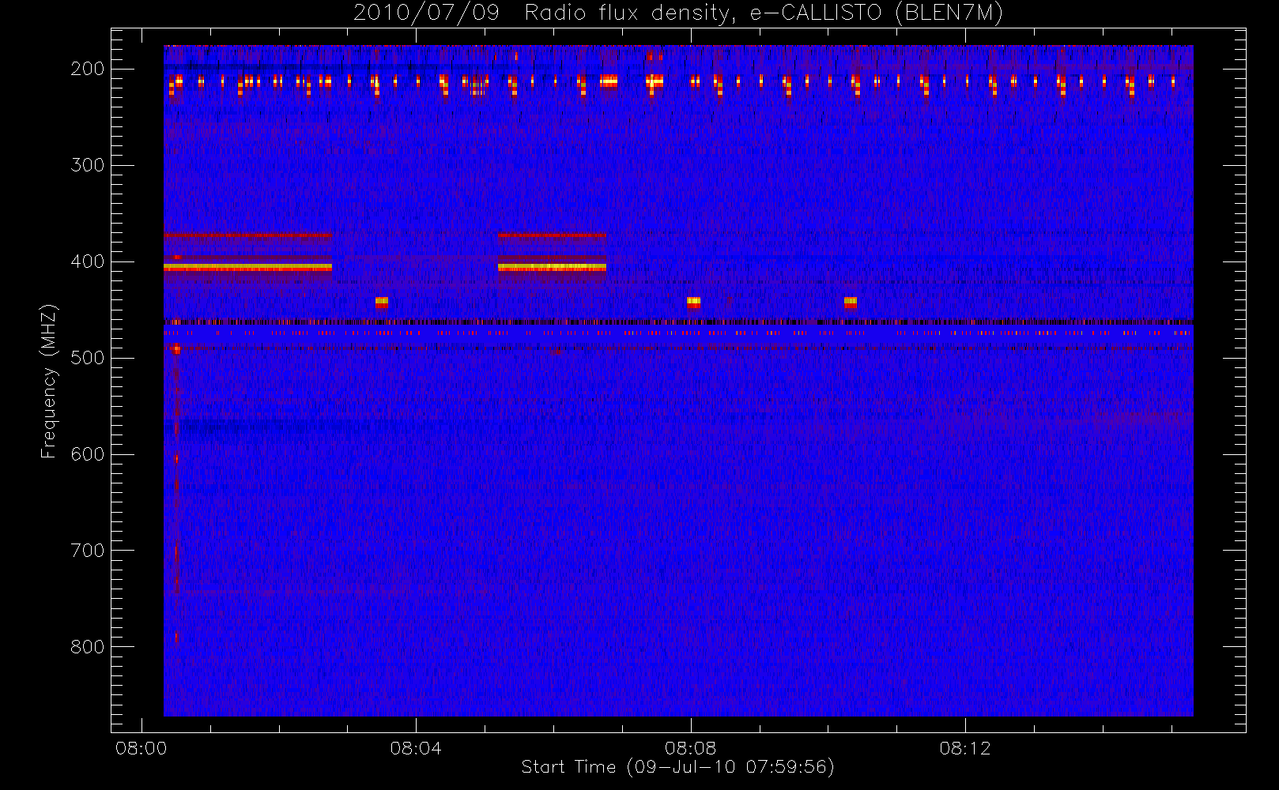The height and width of the screenshot is (790, 1279).
Task: Click the small burst near 445 MHz at 08:03:30
Action: pos(382,302)
